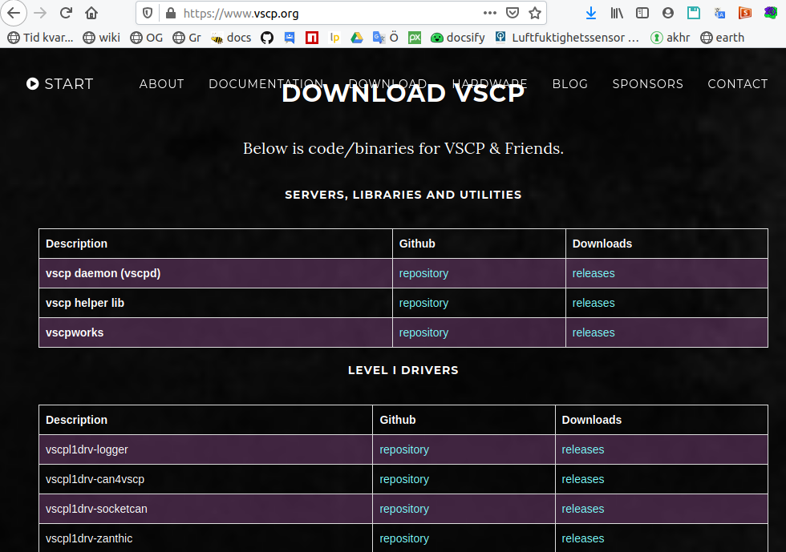Open repository link for vscpl1drv-socketcan
The width and height of the screenshot is (786, 552).
click(404, 509)
